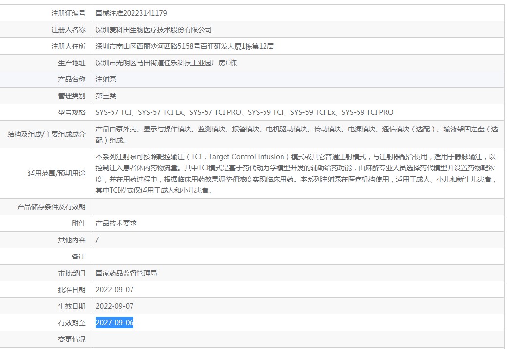Select the 备注 label

pos(79,257)
